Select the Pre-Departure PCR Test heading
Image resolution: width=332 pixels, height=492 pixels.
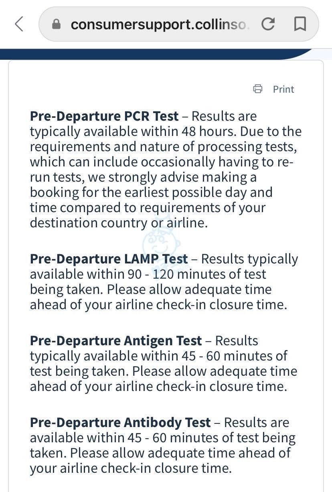104,116
